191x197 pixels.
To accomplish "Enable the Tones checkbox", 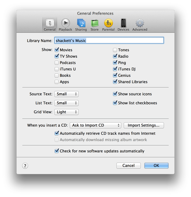I will (x=115, y=50).
